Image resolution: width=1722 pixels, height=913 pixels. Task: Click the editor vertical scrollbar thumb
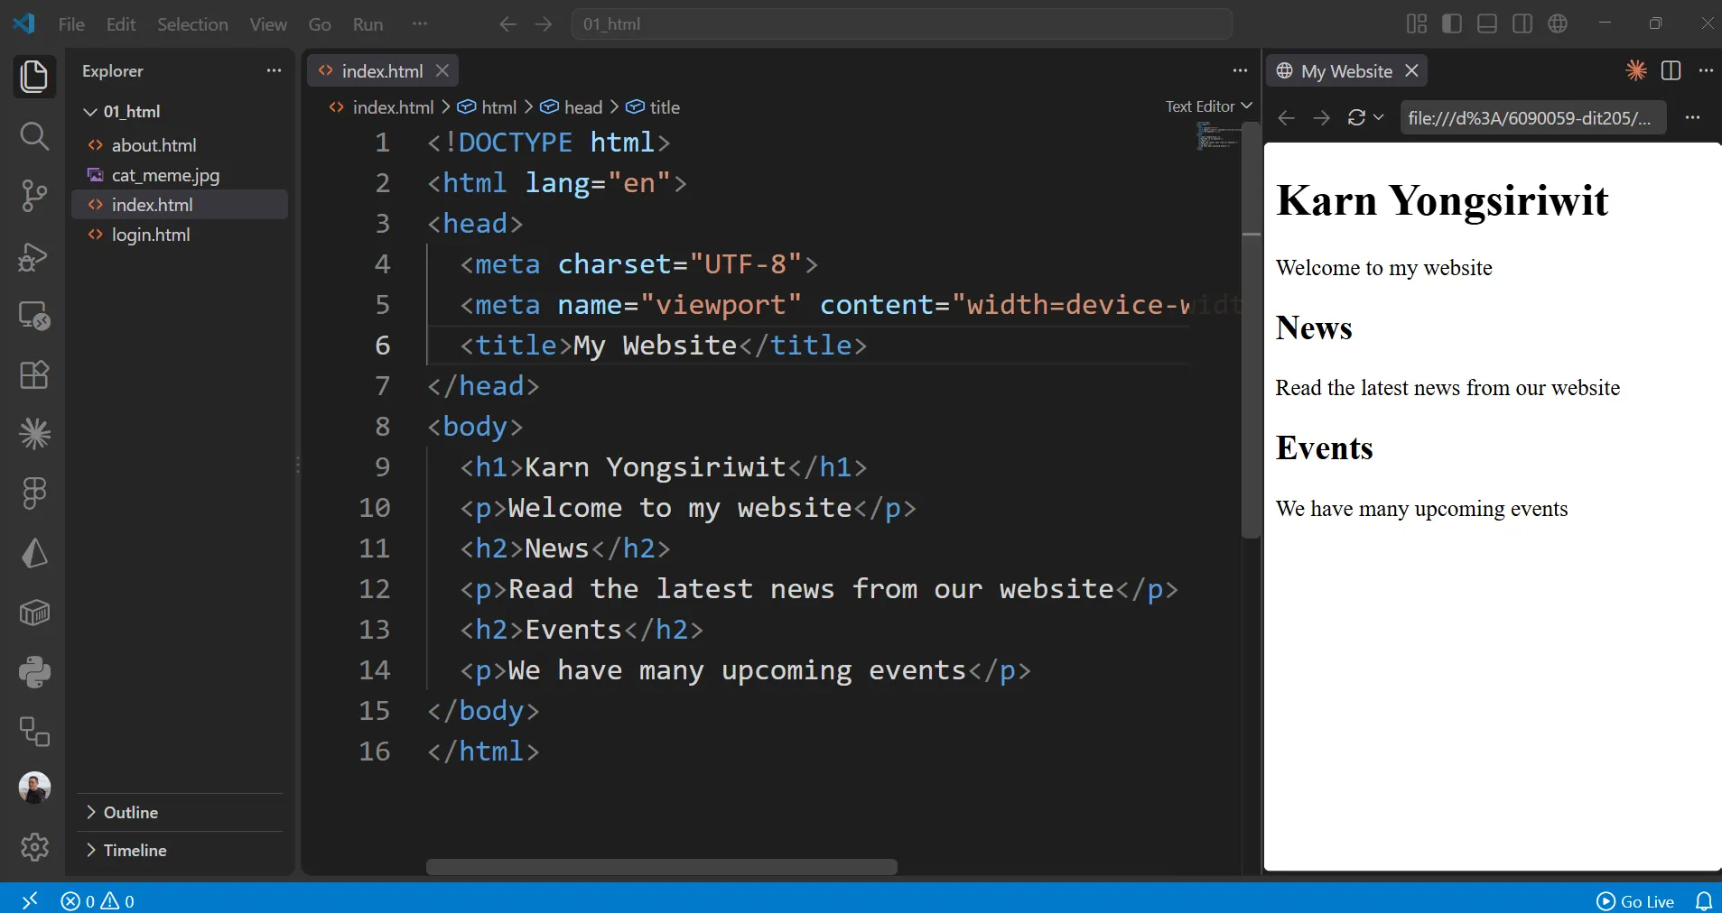click(1251, 330)
